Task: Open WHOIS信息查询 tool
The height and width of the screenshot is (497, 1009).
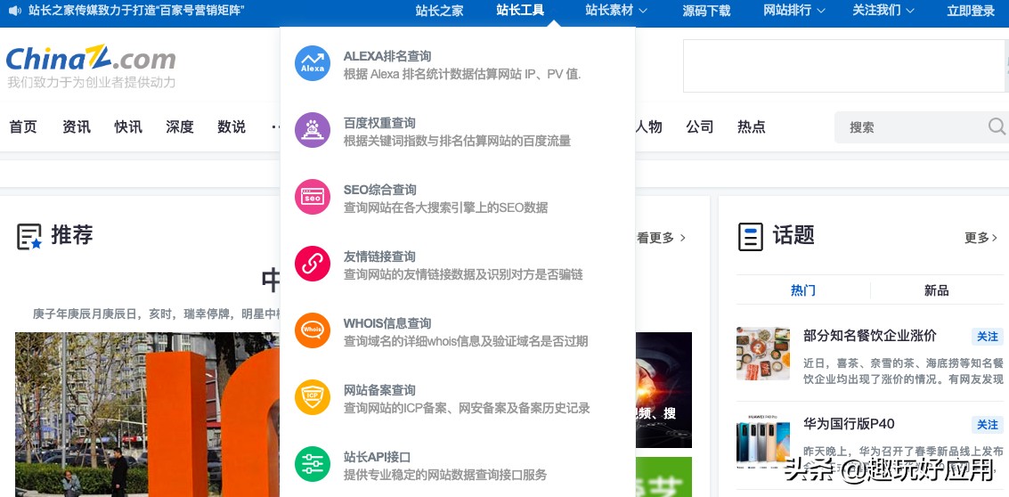Action: point(387,323)
